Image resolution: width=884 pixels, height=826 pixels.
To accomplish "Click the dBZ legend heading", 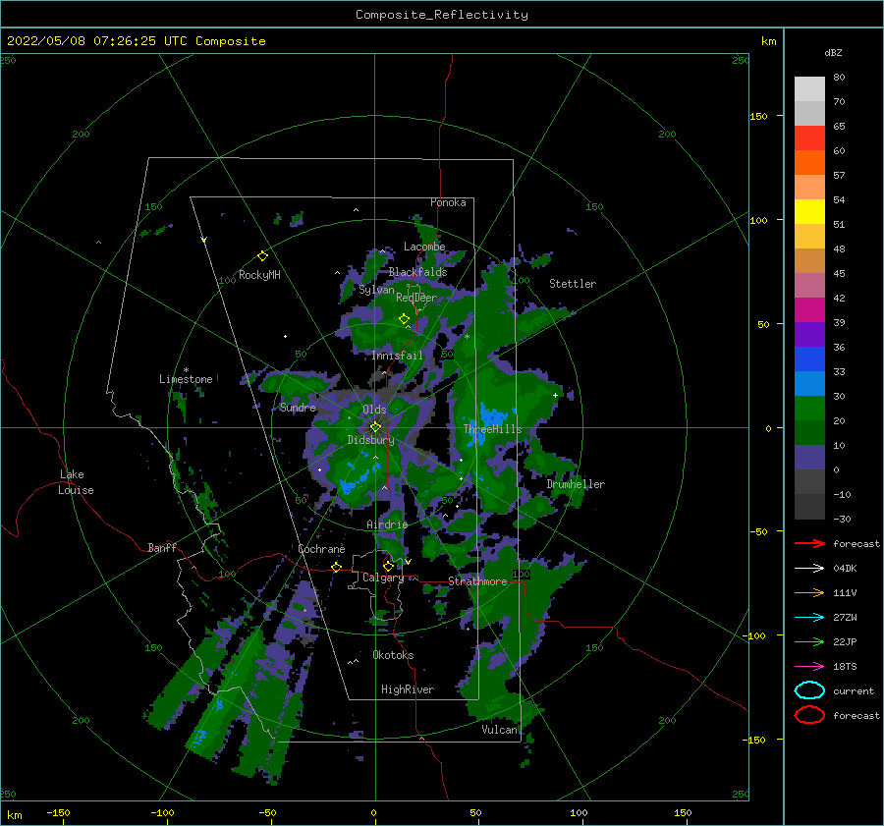I will pyautogui.click(x=833, y=53).
